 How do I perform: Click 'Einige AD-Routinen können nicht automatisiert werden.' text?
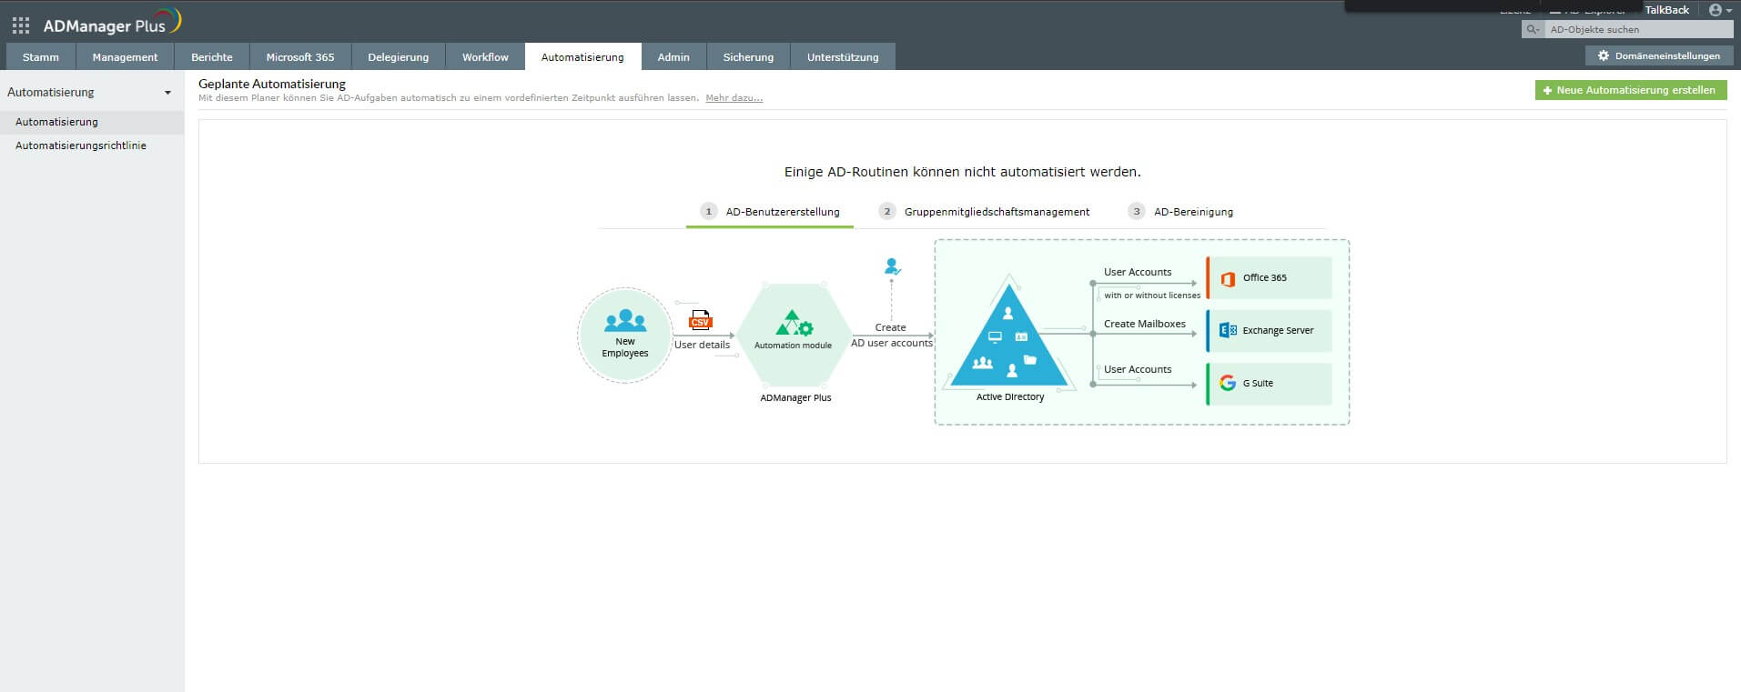(x=962, y=172)
